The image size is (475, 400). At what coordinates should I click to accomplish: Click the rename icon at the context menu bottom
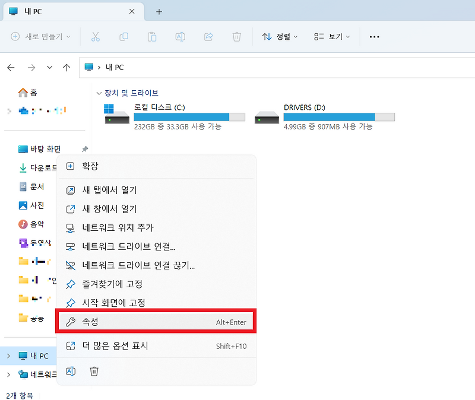click(x=71, y=371)
